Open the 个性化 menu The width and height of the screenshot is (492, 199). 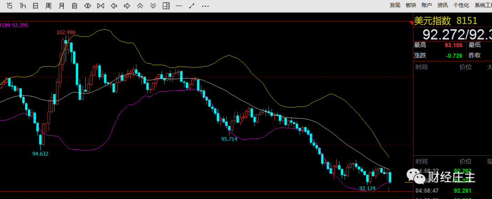[461, 5]
